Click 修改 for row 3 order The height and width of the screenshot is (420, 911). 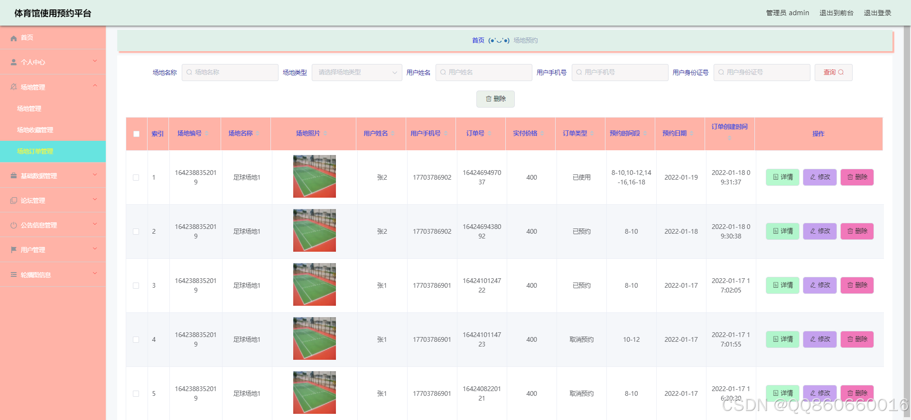click(820, 285)
